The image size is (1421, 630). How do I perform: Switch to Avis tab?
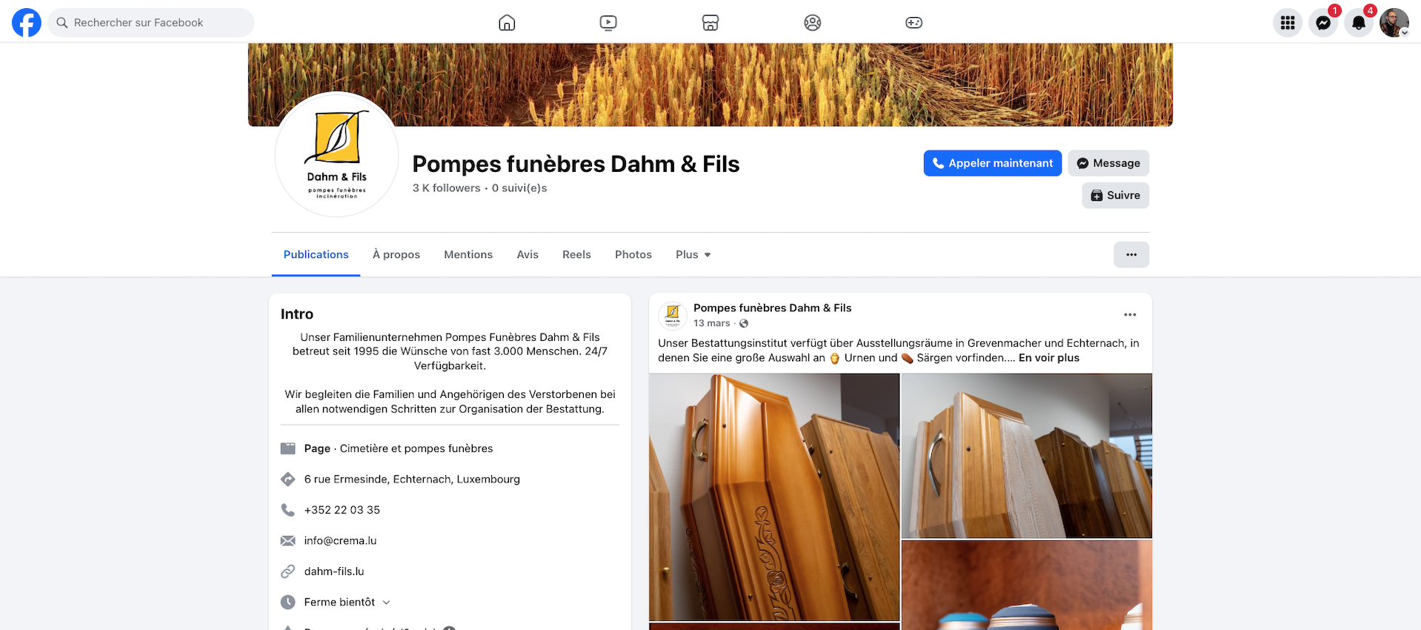pos(528,254)
